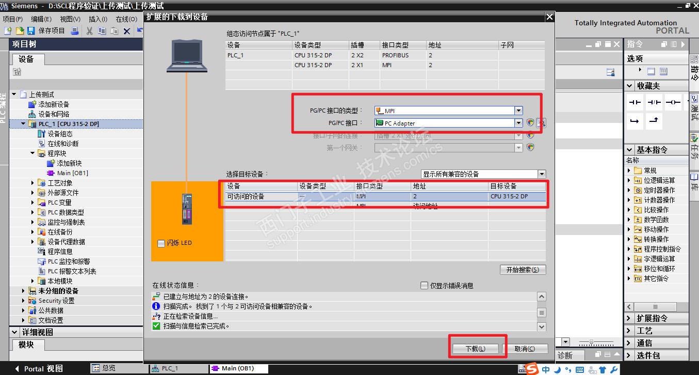Click the delete X toolbar icon

point(127,31)
